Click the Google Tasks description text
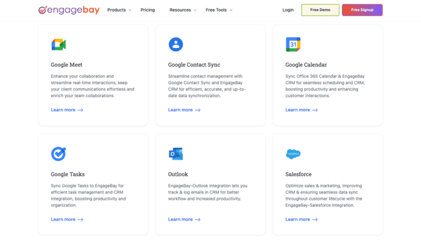The image size is (421, 240). [x=88, y=195]
